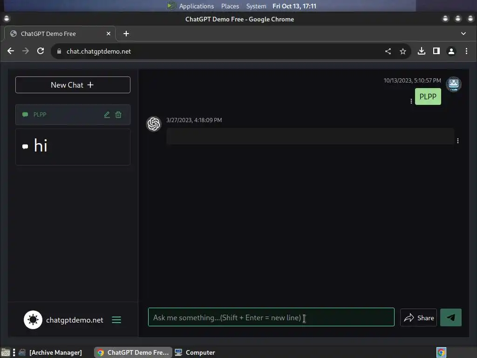Image resolution: width=477 pixels, height=358 pixels.
Task: Click Chrome icon in bottom tray
Action: coord(442,352)
